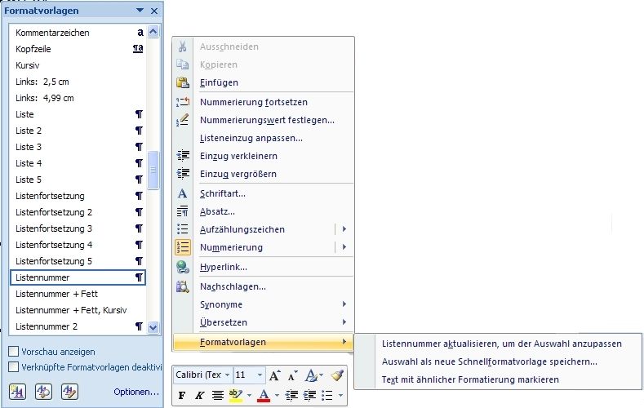644x408 pixels.
Task: Click the bold F button in mini toolbar
Action: point(182,396)
